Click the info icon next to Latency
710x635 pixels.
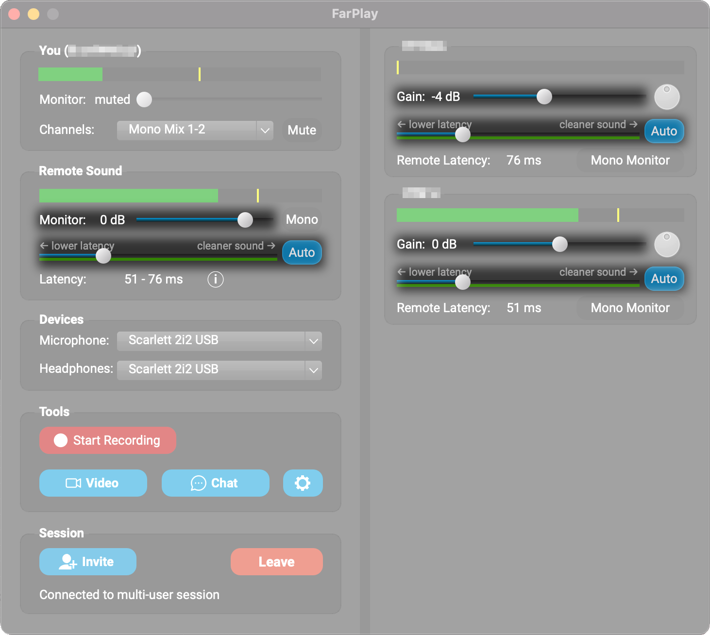215,279
